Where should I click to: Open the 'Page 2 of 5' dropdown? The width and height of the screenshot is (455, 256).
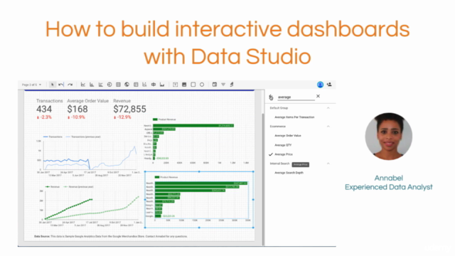[31, 85]
